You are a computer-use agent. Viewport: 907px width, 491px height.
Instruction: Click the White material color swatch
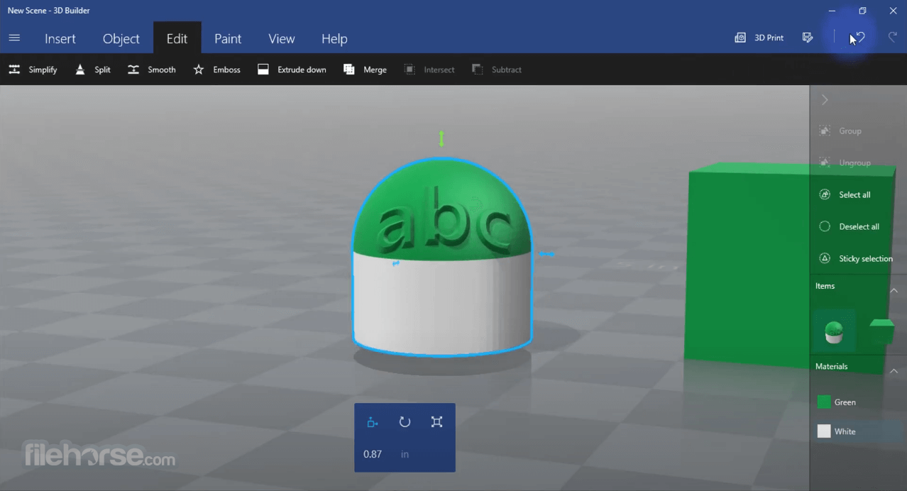pos(824,431)
